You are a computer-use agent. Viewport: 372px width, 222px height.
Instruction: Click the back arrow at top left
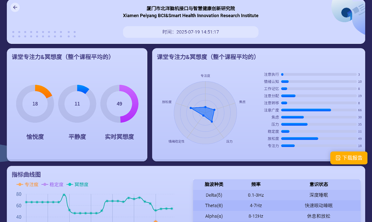pos(15,7)
